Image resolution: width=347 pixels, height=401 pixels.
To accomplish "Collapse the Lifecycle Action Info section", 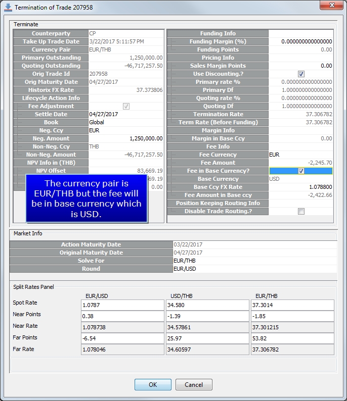I will tap(51, 98).
